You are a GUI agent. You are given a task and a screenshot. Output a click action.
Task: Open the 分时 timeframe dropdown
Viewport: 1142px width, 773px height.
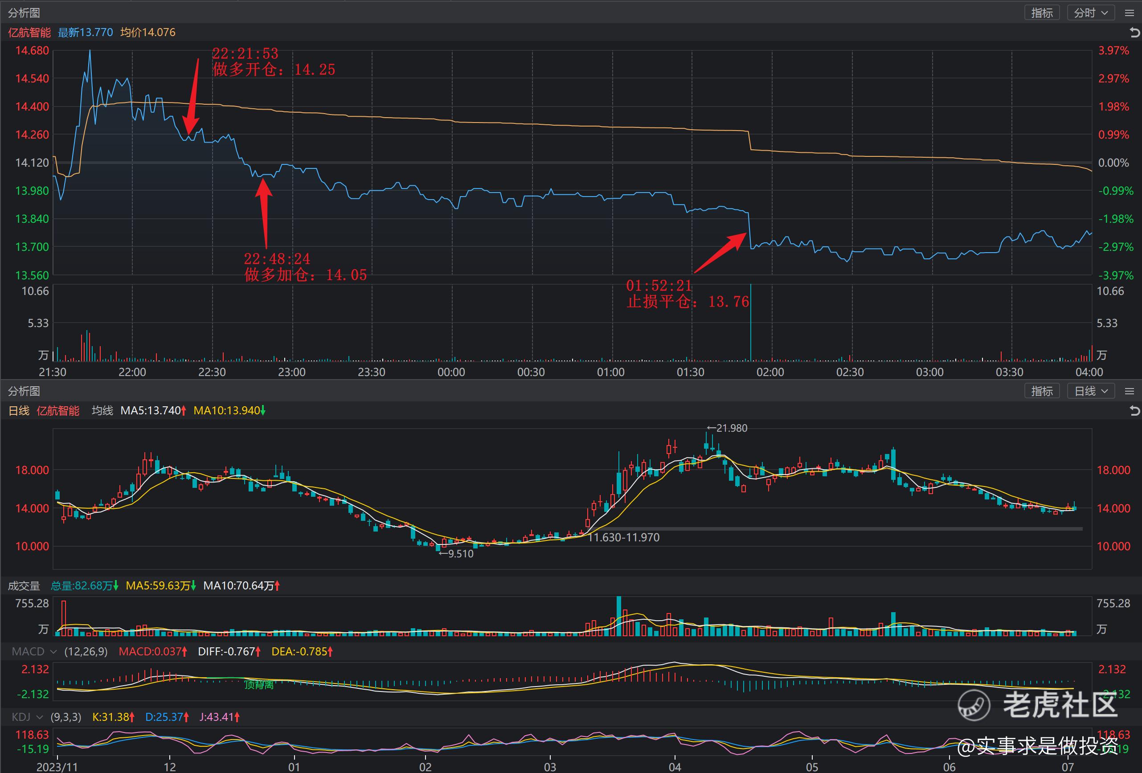point(1090,13)
